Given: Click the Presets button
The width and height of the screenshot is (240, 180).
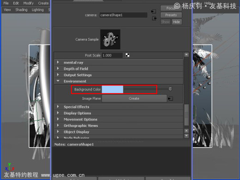Looking at the screenshot, I should tap(171, 15).
